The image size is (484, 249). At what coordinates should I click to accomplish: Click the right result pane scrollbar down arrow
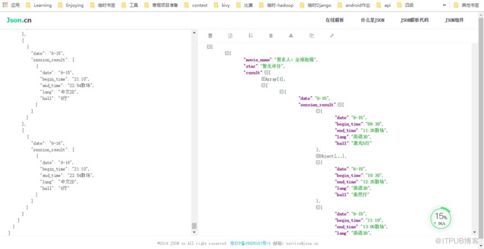coord(475,232)
